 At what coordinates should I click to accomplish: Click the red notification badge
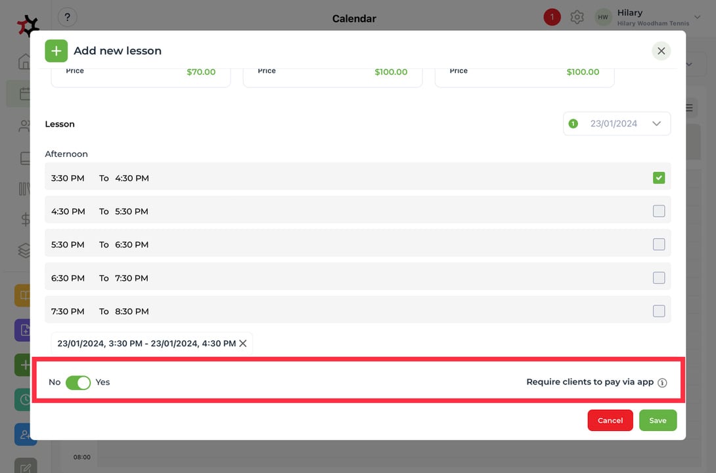click(552, 17)
